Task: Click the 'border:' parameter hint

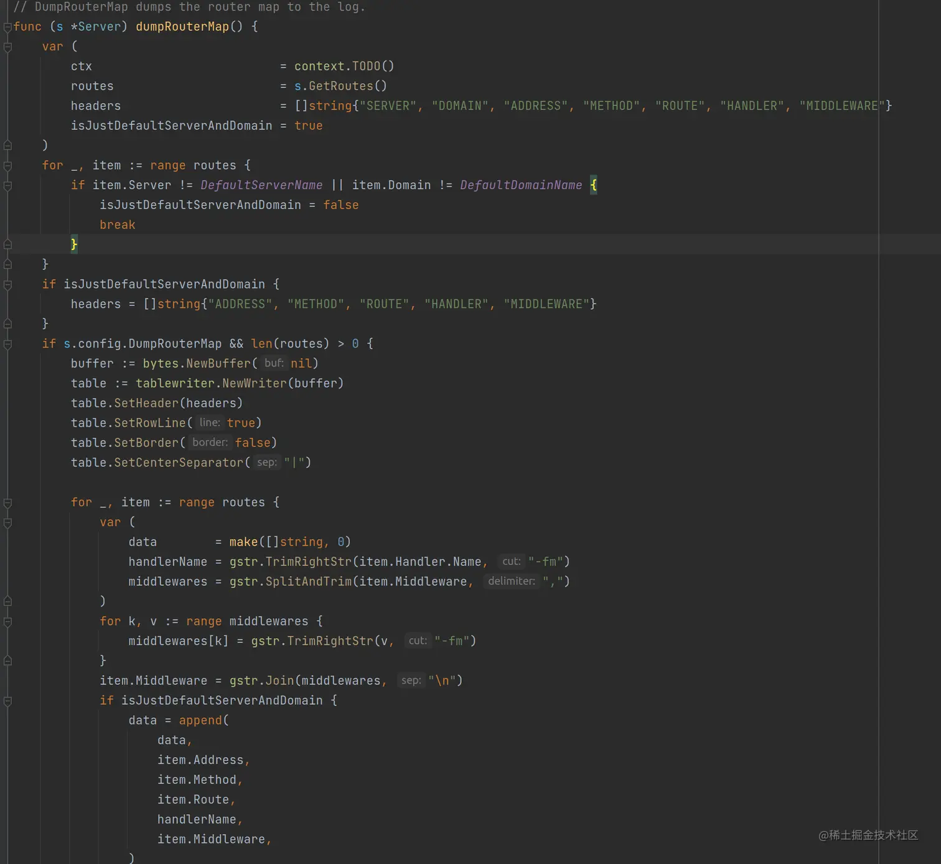Action: pyautogui.click(x=210, y=443)
